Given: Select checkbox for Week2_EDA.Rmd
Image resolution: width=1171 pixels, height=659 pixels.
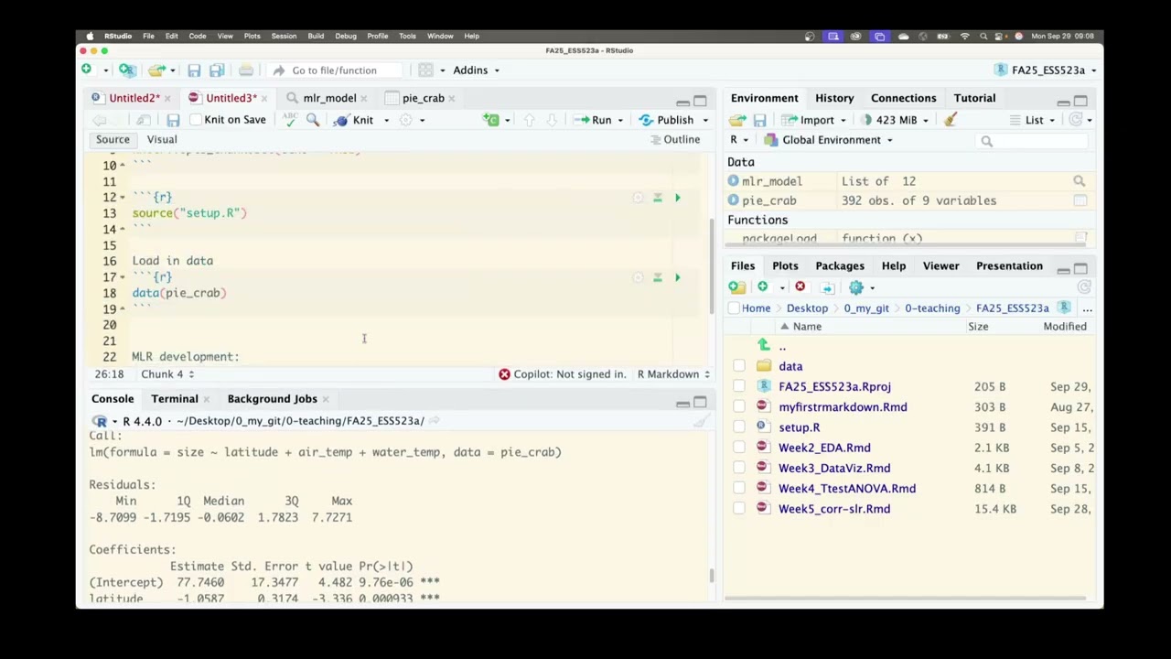Looking at the screenshot, I should tap(739, 448).
